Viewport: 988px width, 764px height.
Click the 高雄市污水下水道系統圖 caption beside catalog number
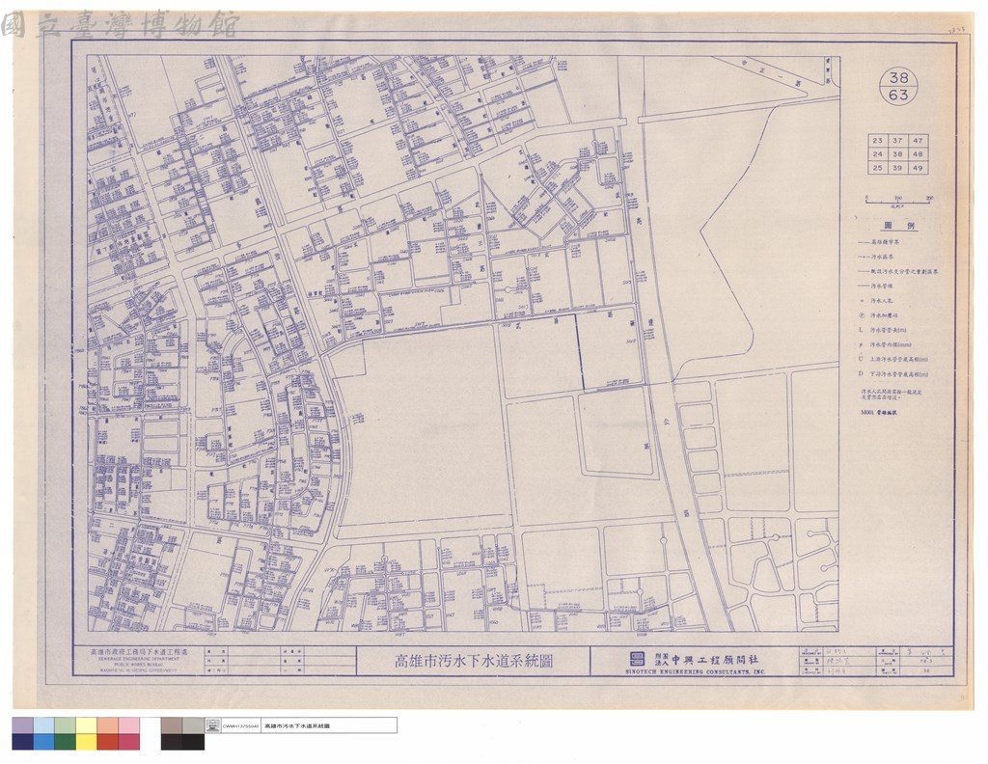pyautogui.click(x=296, y=726)
